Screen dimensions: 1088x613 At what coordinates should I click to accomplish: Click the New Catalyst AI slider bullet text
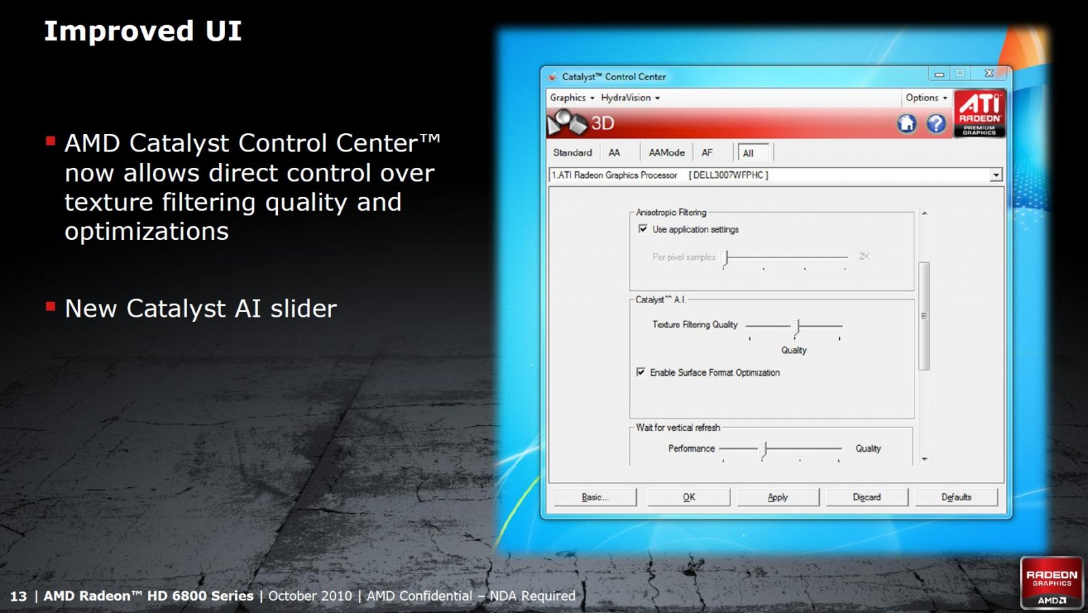[201, 309]
